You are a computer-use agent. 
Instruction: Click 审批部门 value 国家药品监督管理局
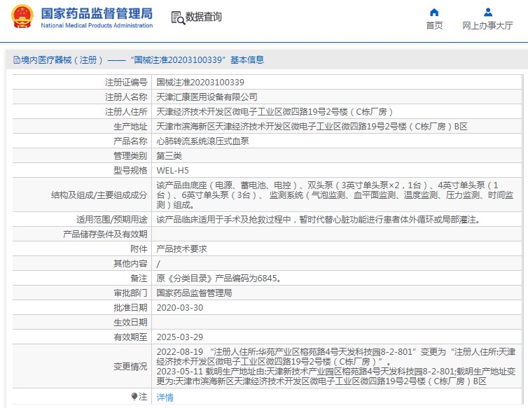194,293
